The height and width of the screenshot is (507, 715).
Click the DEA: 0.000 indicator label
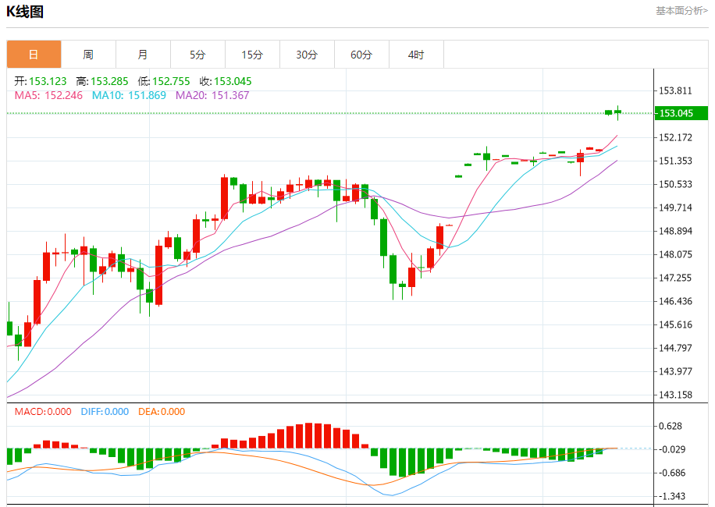tap(162, 412)
